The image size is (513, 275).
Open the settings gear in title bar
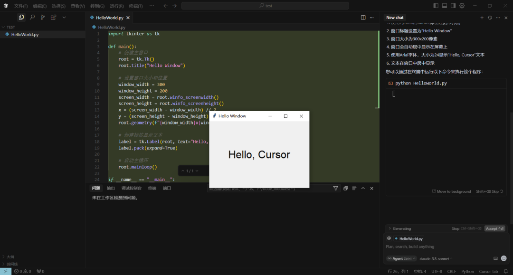pos(462,6)
